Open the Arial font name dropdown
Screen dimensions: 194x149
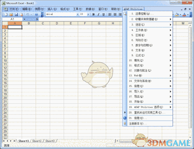click(x=78, y=14)
